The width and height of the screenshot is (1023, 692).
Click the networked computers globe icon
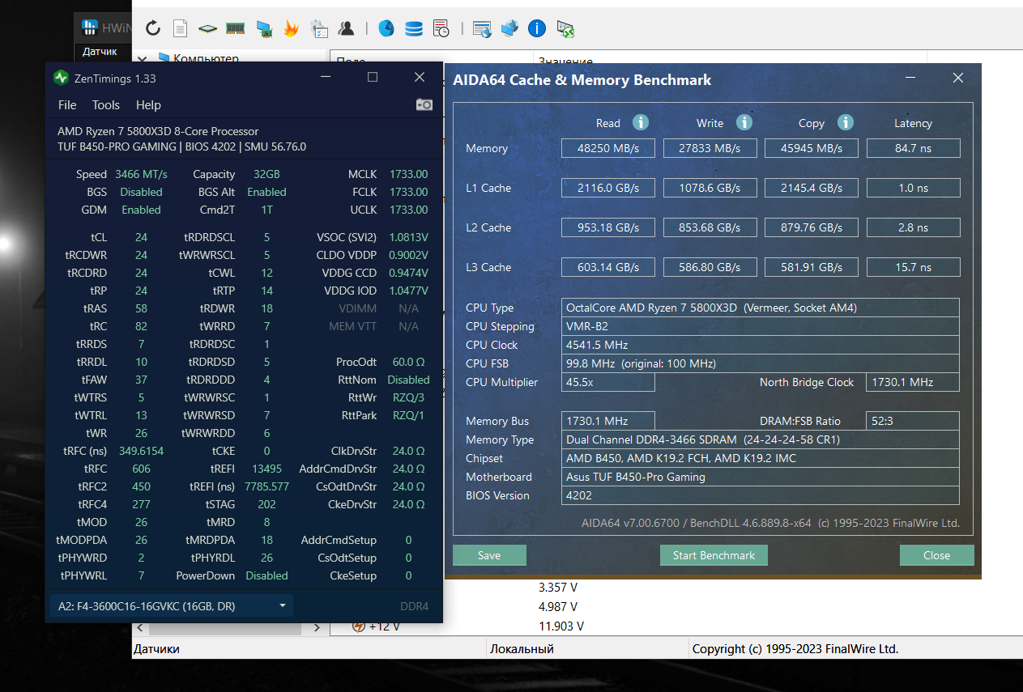coord(509,29)
